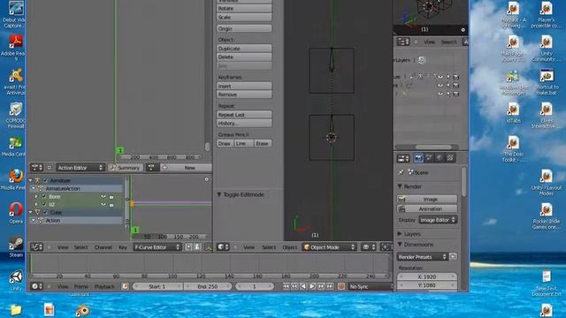Image resolution: width=566 pixels, height=318 pixels.
Task: Open the properties editor type selector icon
Action: (403, 158)
